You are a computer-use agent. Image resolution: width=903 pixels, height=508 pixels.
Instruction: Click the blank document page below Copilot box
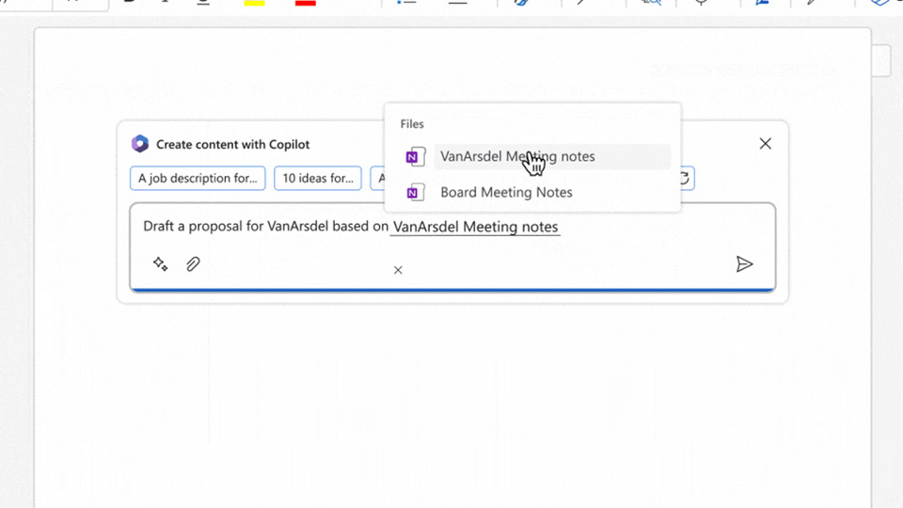pos(451,405)
